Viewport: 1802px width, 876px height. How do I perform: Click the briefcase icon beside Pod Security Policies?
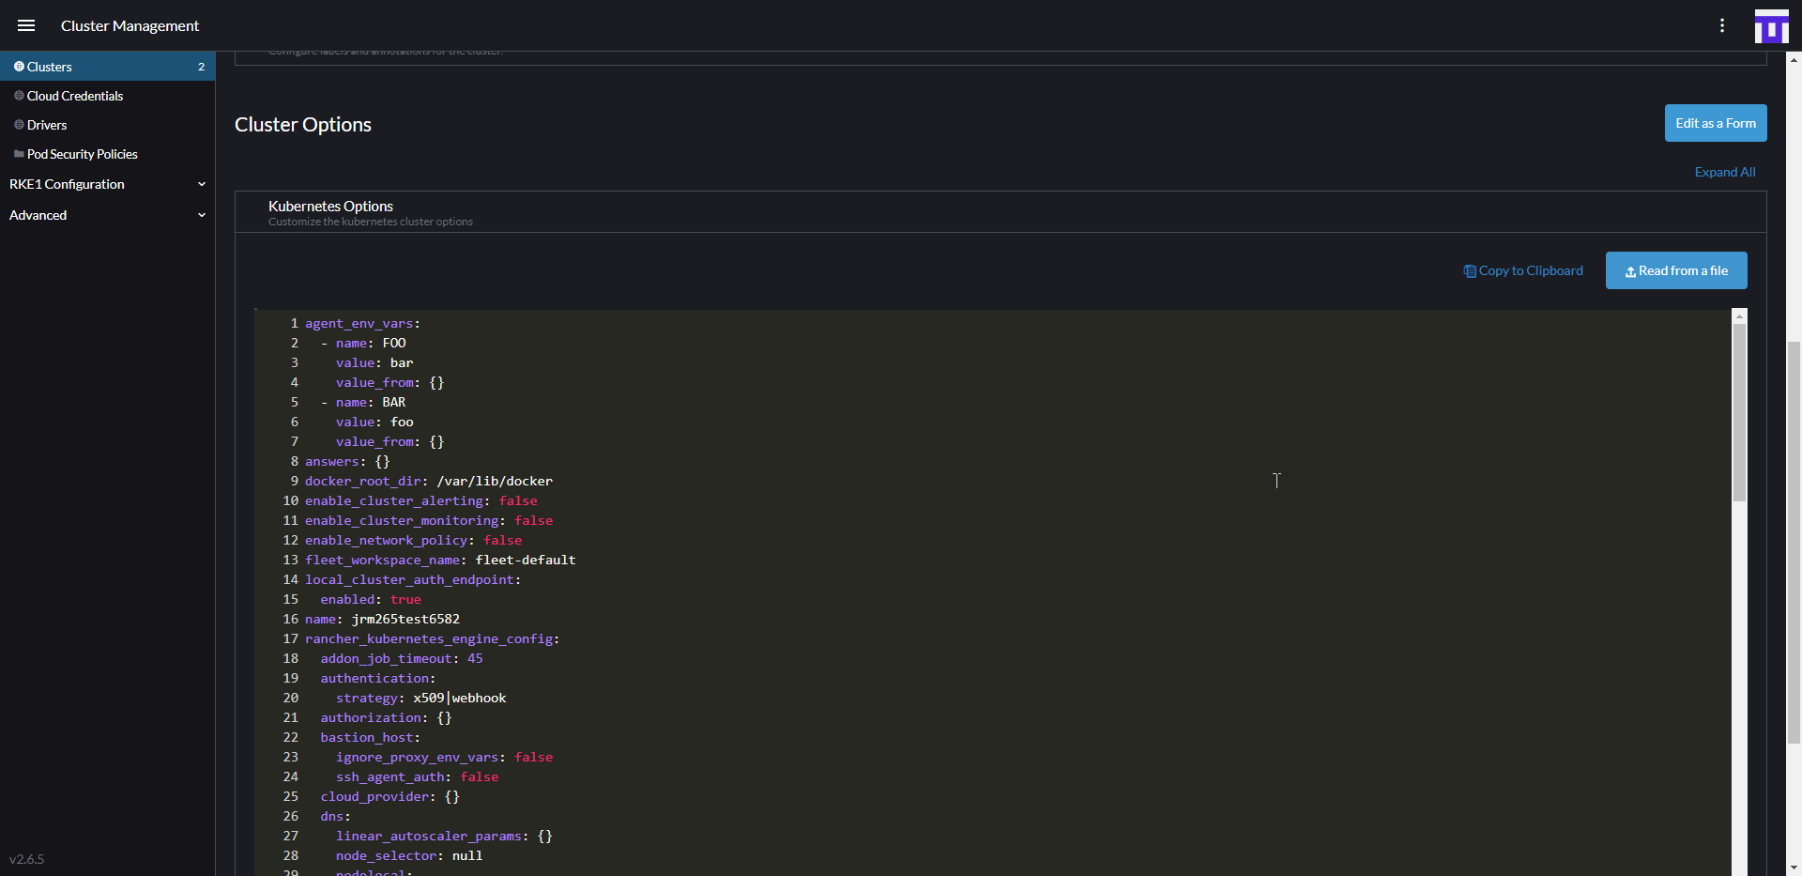click(18, 153)
